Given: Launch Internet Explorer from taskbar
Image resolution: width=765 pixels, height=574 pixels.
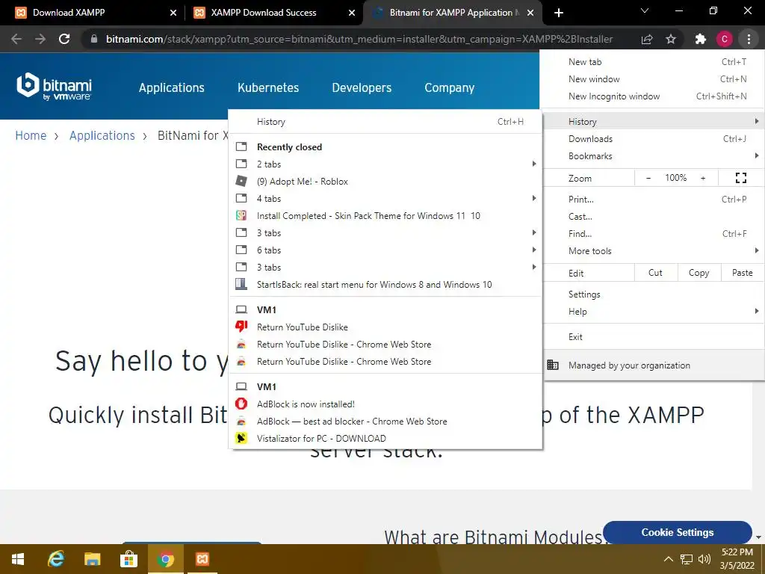Looking at the screenshot, I should click(55, 559).
